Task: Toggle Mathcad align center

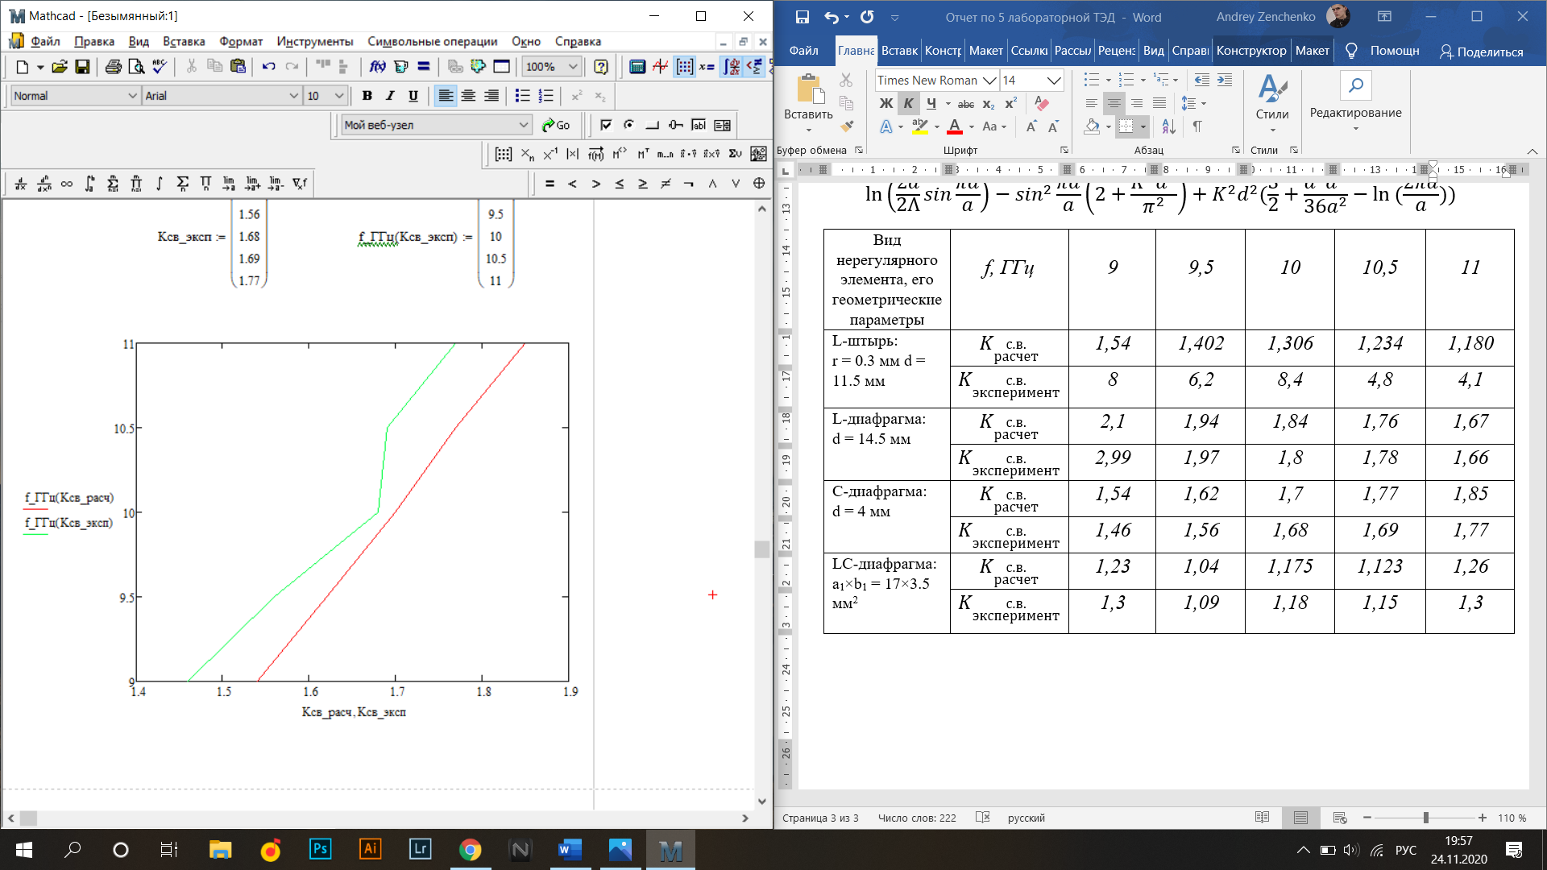Action: click(x=468, y=96)
